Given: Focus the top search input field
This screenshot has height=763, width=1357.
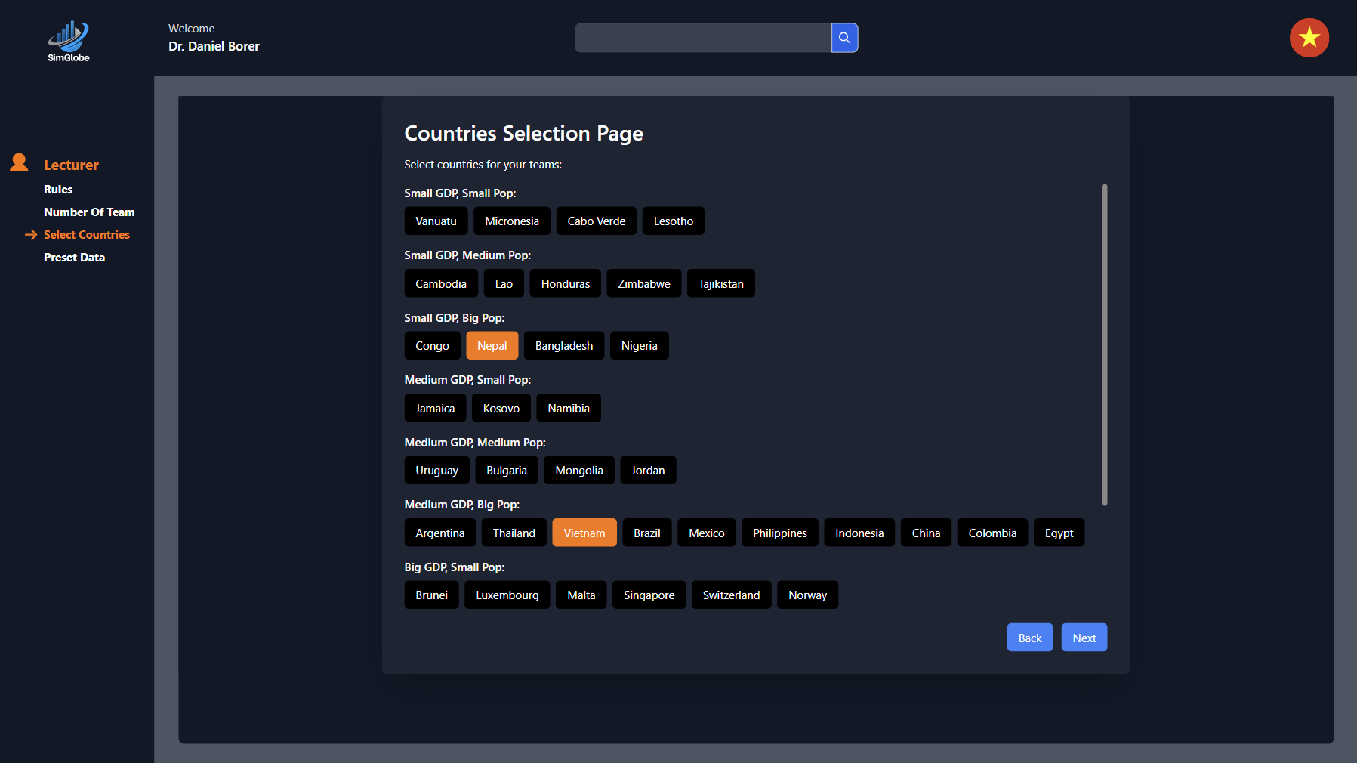Looking at the screenshot, I should (702, 38).
